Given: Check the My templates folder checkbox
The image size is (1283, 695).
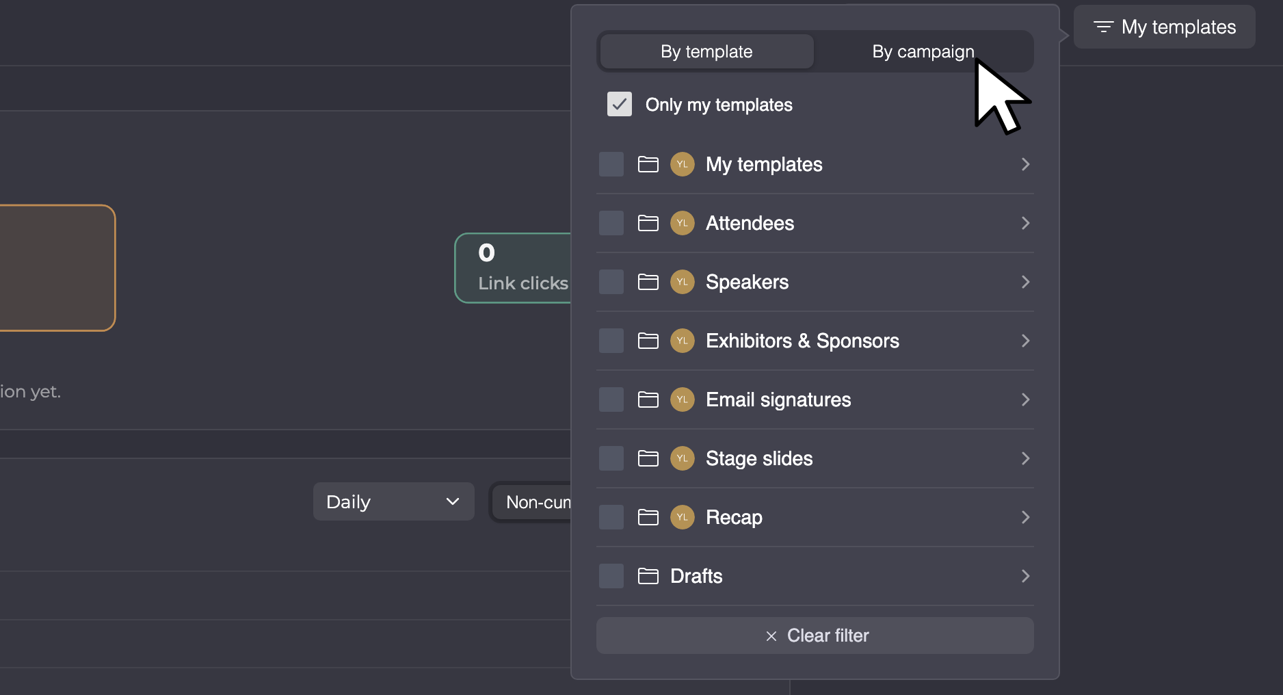Looking at the screenshot, I should coord(611,164).
